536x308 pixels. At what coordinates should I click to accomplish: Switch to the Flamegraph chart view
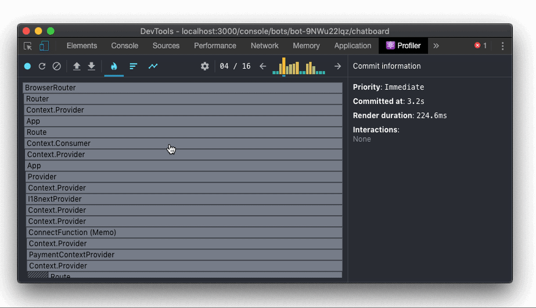pos(114,66)
